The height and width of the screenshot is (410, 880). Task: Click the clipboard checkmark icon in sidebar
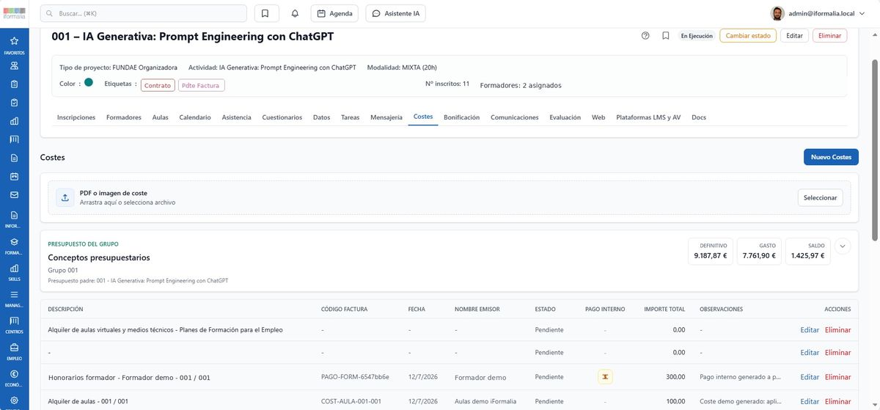click(14, 102)
